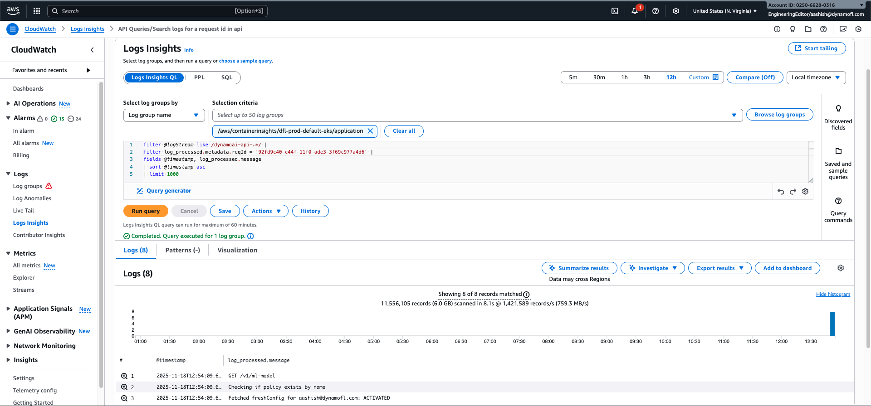
Task: Undo the last query edit
Action: tap(781, 192)
